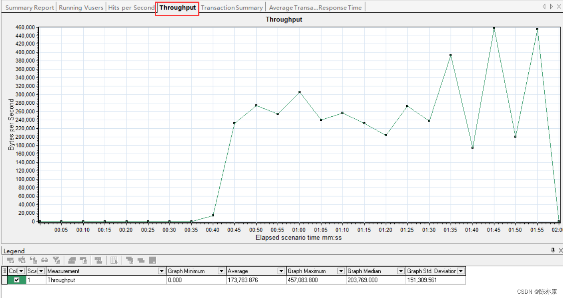Switch to the Hits per Second tab
This screenshot has width=563, height=298.
(131, 8)
